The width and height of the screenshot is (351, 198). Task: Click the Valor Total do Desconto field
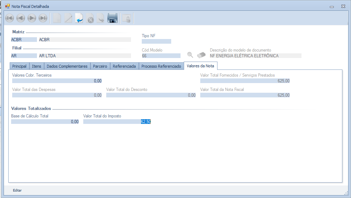(151, 95)
